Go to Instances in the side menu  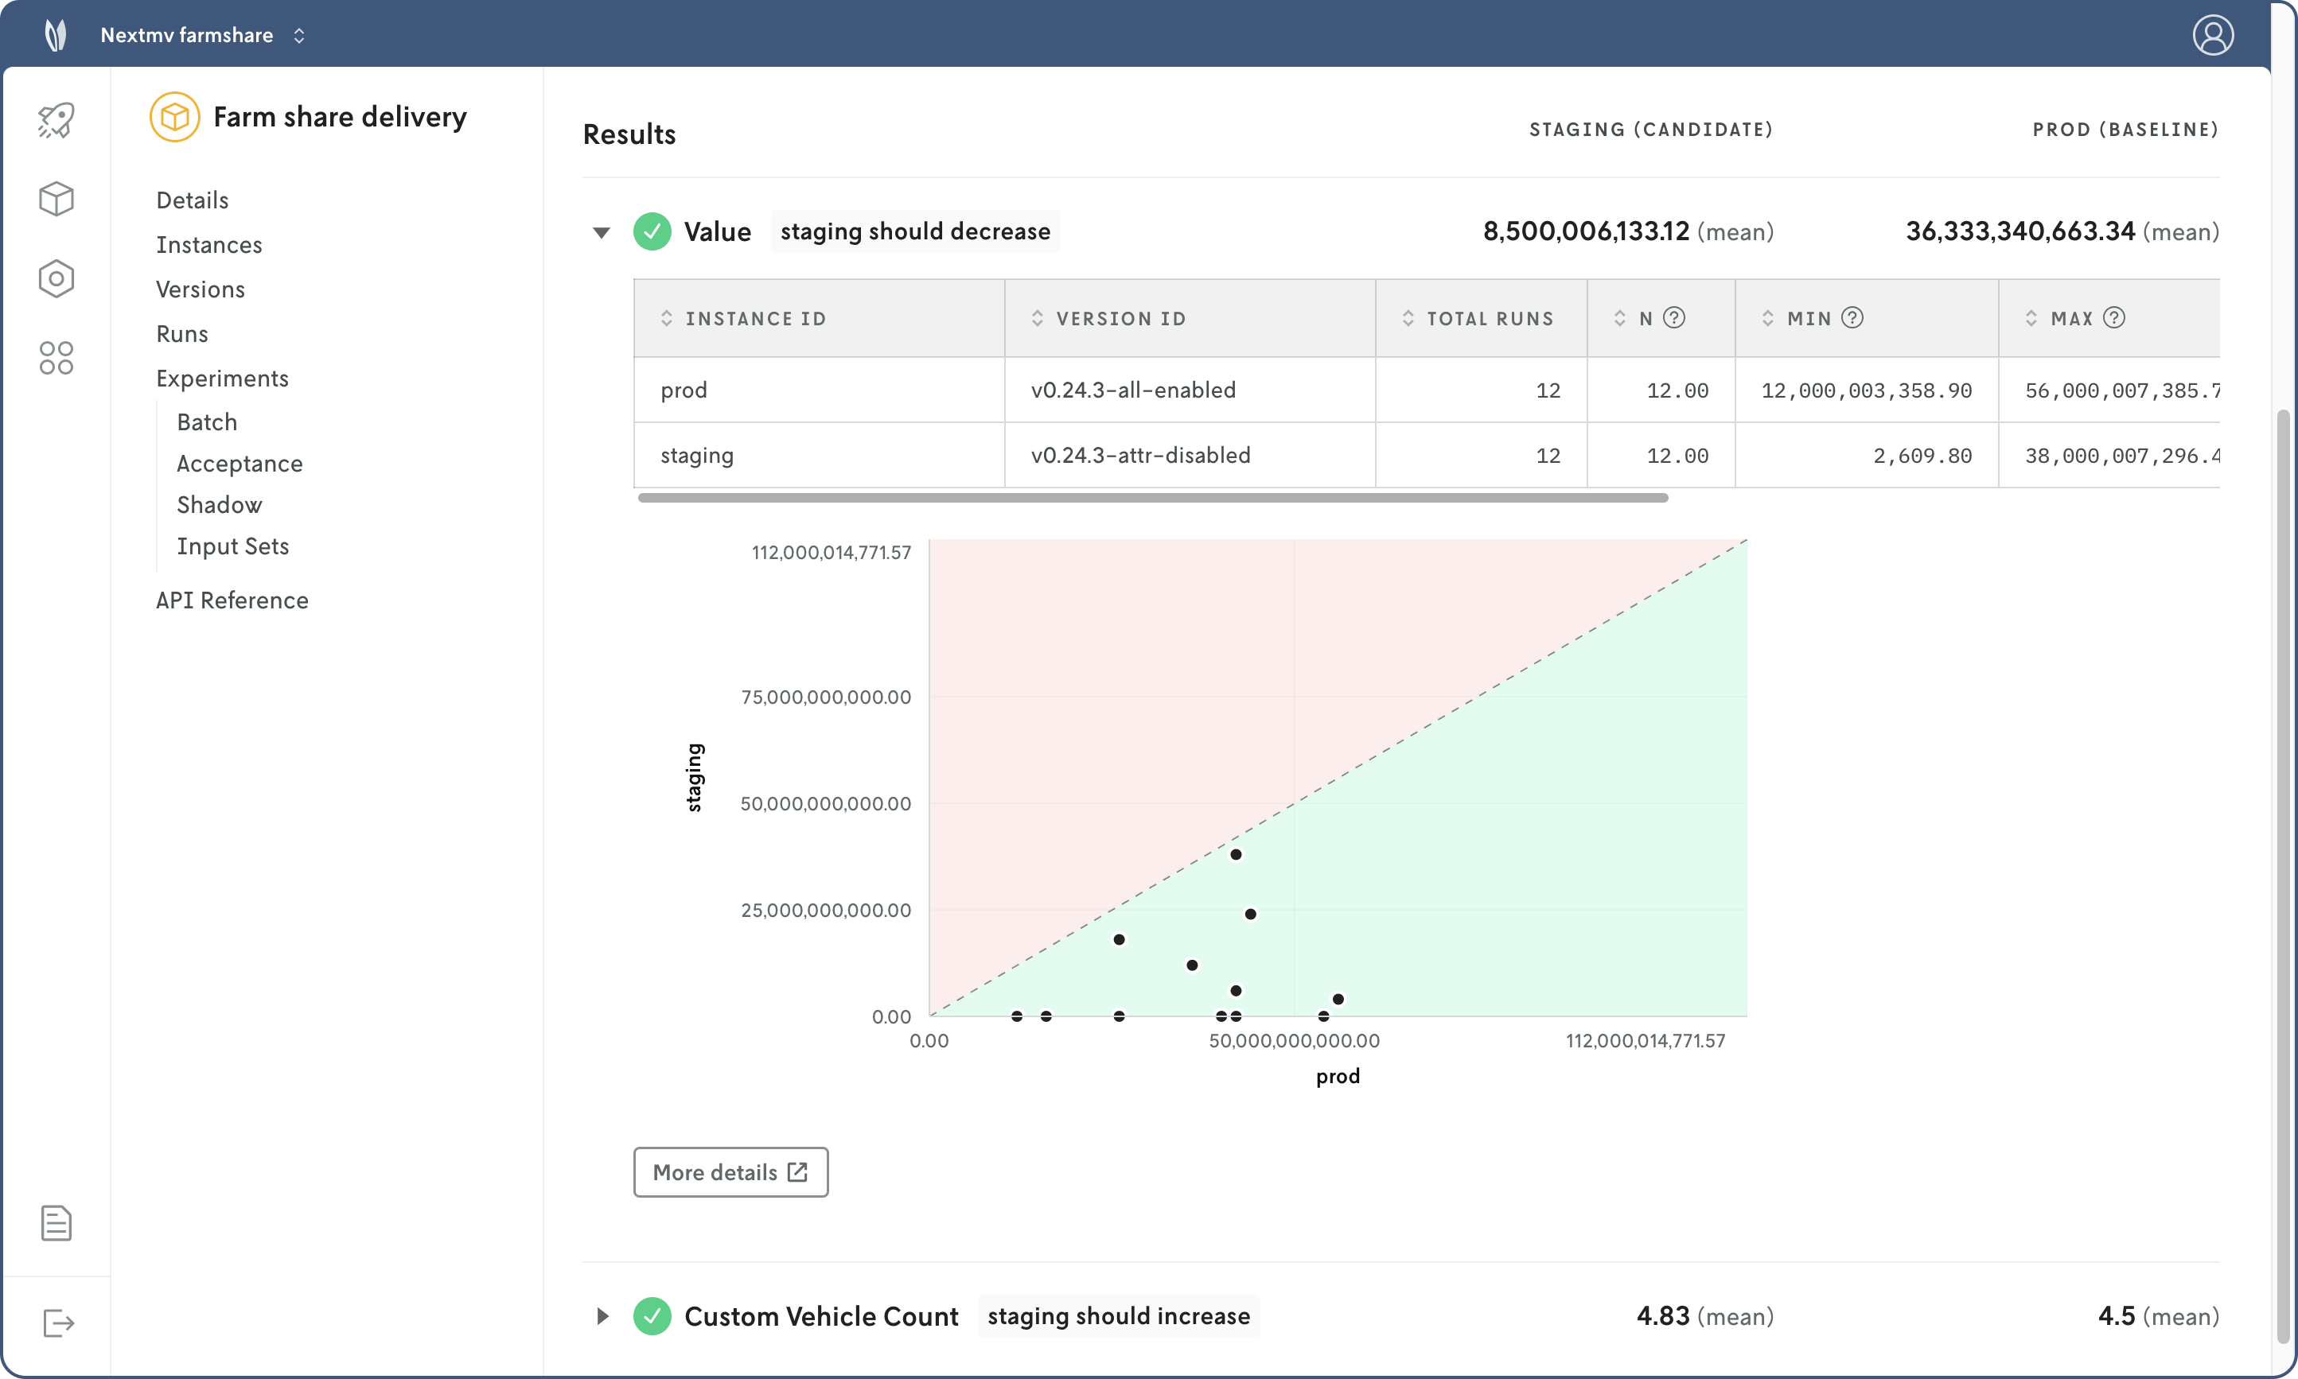click(x=209, y=244)
